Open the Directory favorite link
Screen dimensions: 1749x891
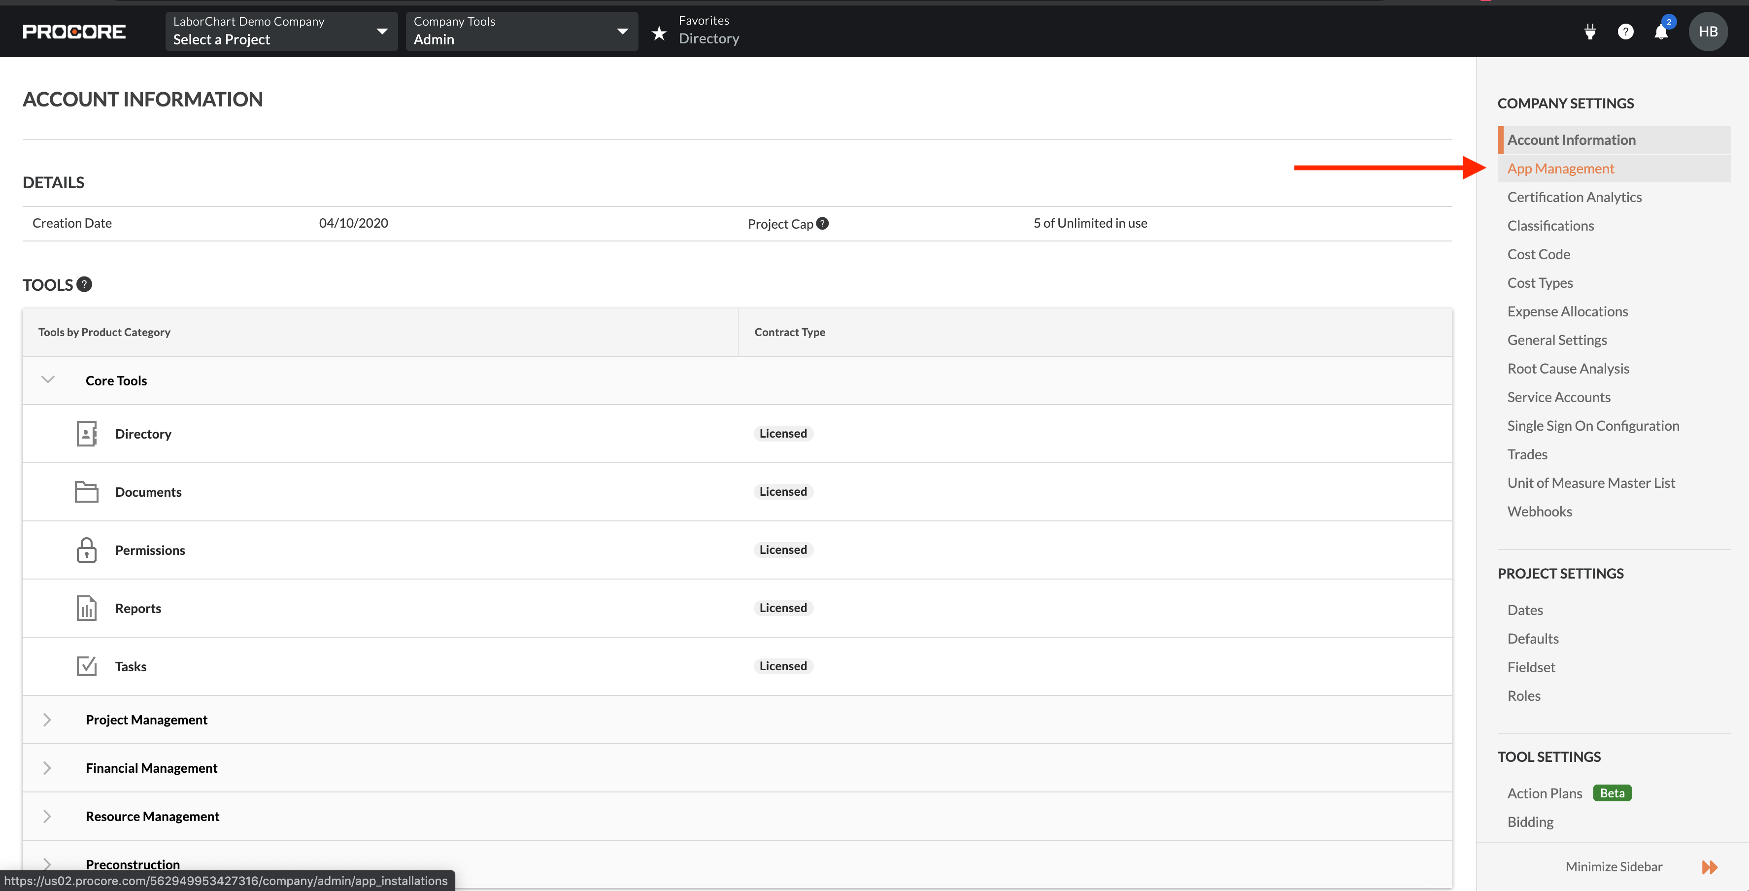click(708, 39)
